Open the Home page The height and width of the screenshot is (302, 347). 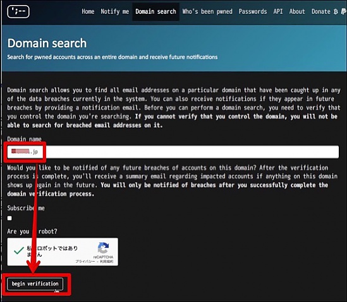coord(88,11)
